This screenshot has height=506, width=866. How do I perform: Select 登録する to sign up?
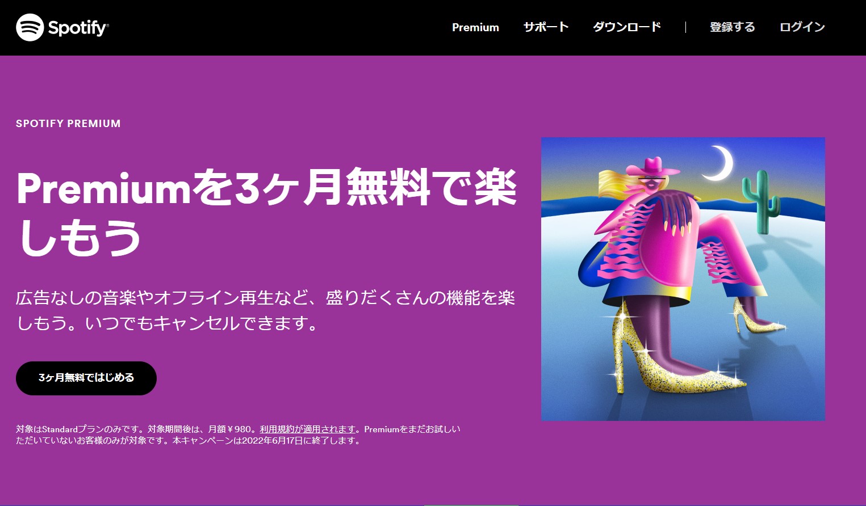point(733,27)
